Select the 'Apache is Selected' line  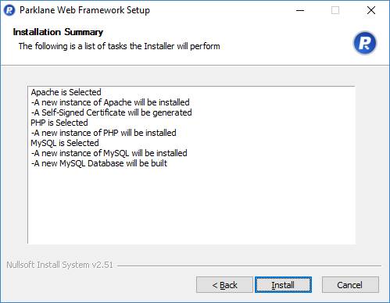coord(66,92)
